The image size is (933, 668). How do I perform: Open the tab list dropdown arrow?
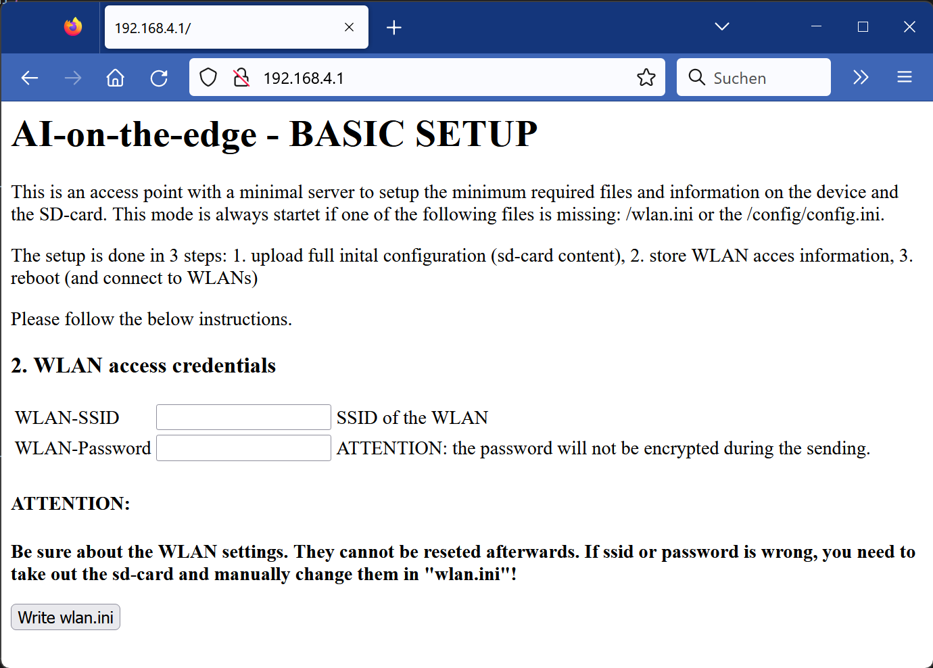pyautogui.click(x=721, y=26)
